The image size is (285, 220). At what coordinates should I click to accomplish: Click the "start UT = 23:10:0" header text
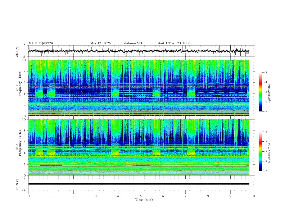point(174,43)
